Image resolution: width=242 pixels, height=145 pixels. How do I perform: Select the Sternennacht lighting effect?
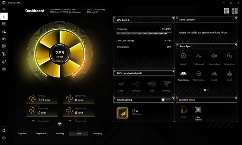tap(199, 76)
